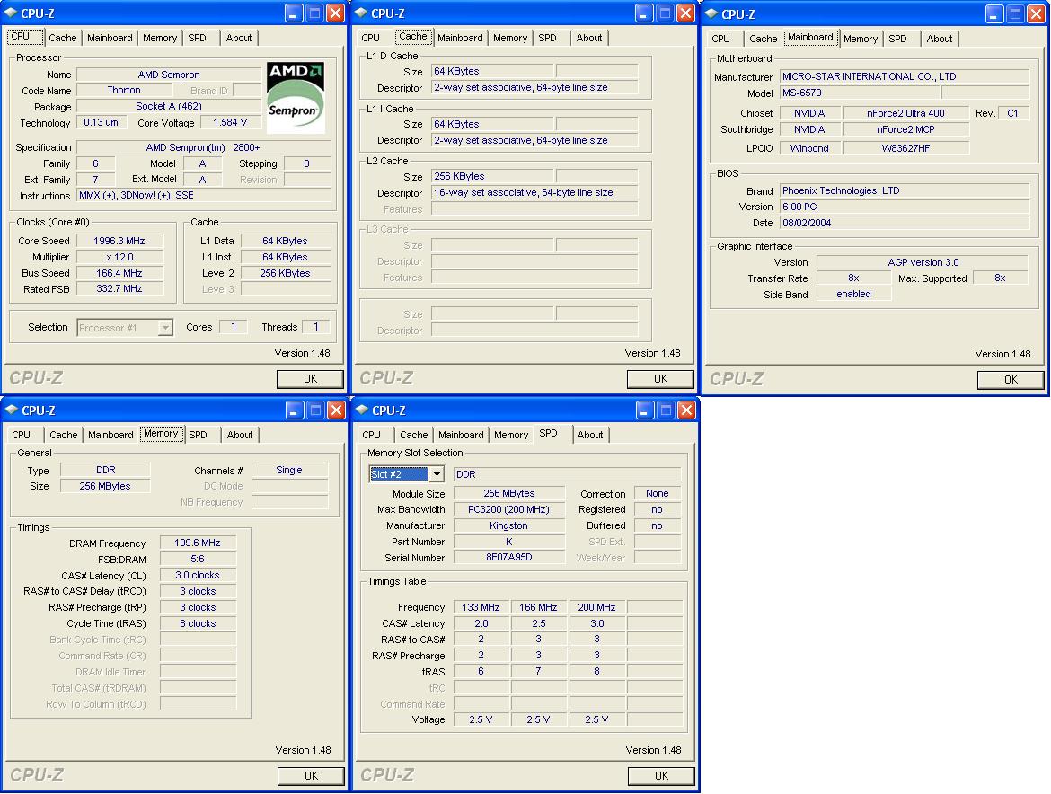This screenshot has height=794, width=1051.
Task: Click the Core Speed value 1996.3 MHz
Action: click(x=119, y=242)
